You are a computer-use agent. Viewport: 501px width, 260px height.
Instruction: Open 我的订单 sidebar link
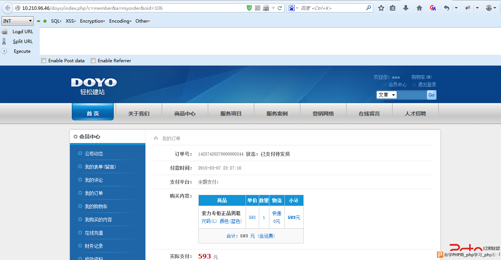tap(94, 193)
